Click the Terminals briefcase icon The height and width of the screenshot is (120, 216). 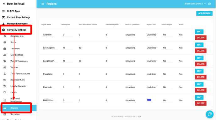5,48
